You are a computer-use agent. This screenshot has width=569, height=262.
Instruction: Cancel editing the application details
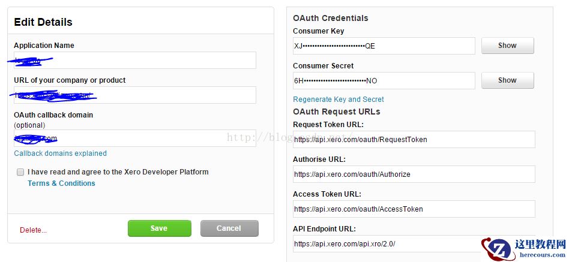[229, 228]
